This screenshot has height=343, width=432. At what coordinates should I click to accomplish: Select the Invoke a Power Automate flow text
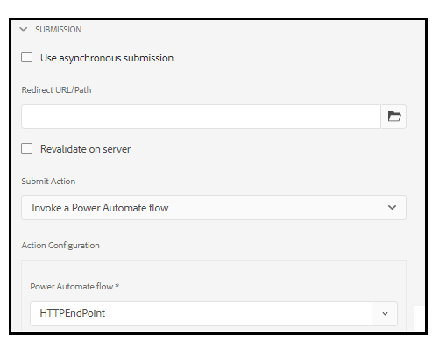coord(100,208)
